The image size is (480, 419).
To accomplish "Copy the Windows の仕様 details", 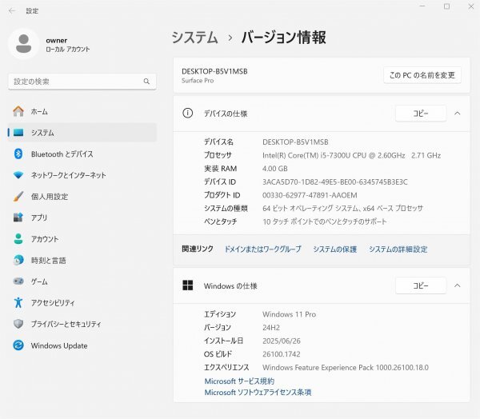I will [x=421, y=285].
